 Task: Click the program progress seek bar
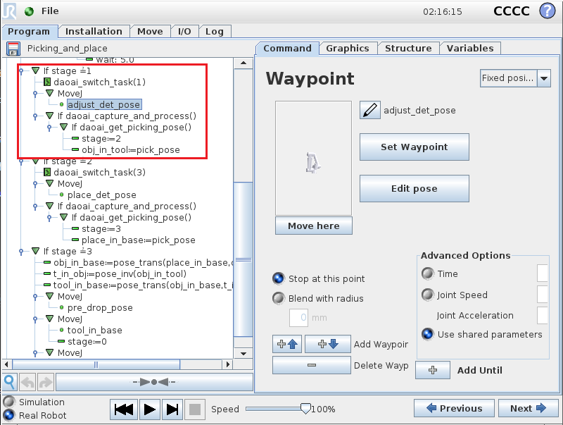coord(154,382)
